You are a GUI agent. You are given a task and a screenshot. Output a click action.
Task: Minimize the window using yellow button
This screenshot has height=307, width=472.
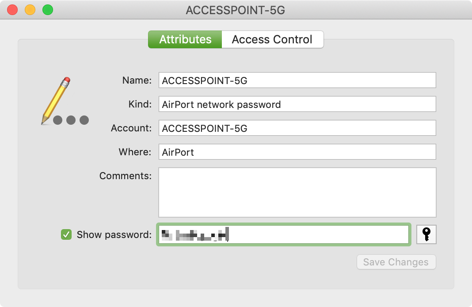click(x=30, y=10)
